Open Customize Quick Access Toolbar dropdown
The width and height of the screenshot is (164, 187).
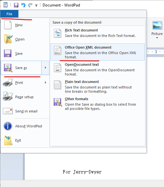point(36,6)
